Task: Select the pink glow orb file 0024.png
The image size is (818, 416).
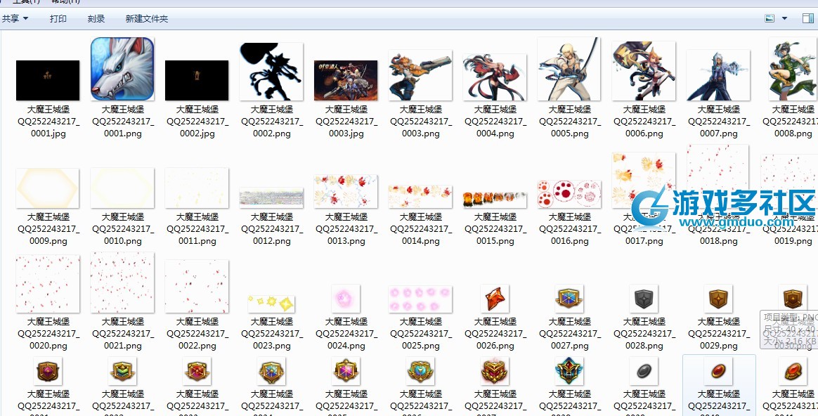Action: pyautogui.click(x=346, y=299)
